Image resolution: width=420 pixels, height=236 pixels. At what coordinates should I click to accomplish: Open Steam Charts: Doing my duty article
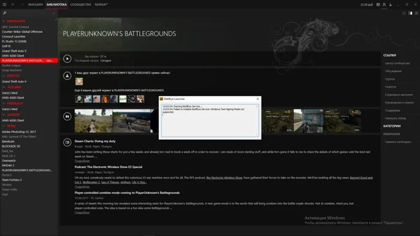(95, 141)
